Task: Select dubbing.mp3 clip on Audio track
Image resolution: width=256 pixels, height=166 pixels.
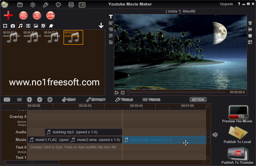Action: pyautogui.click(x=83, y=132)
